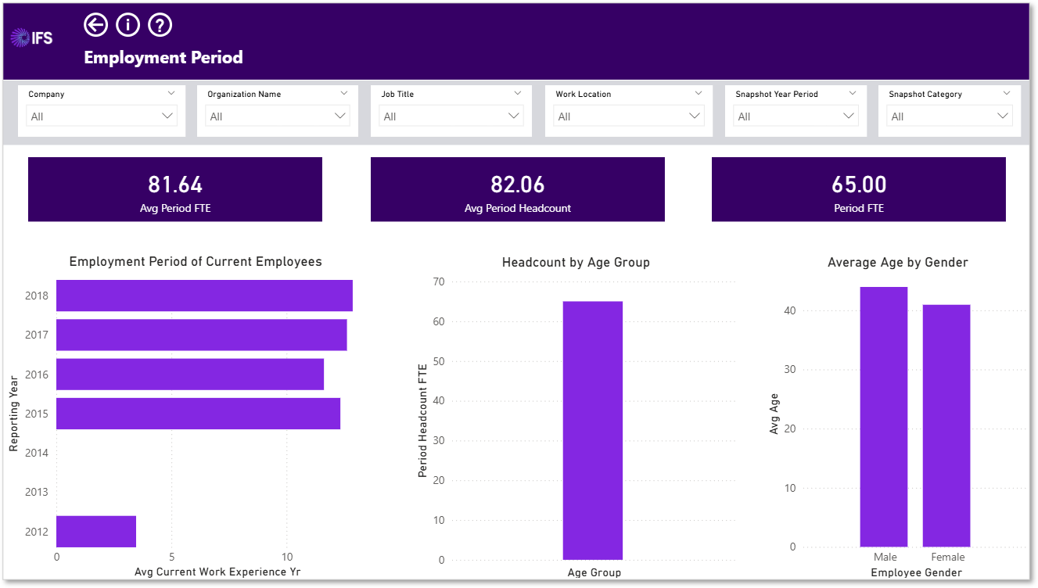The height and width of the screenshot is (588, 1038).
Task: Click the 2013 label on Reporting Year axis
Action: [x=37, y=492]
